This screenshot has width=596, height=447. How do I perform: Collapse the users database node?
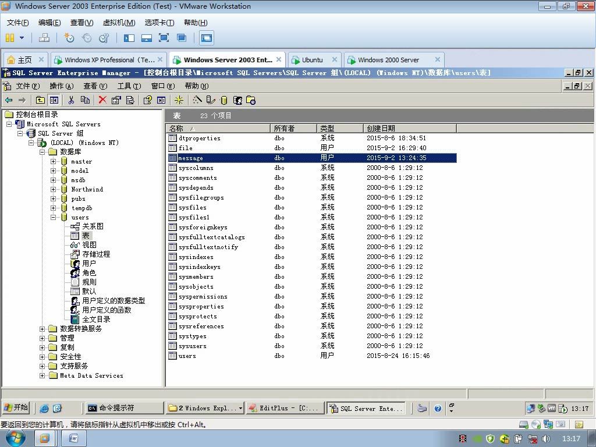click(x=53, y=217)
